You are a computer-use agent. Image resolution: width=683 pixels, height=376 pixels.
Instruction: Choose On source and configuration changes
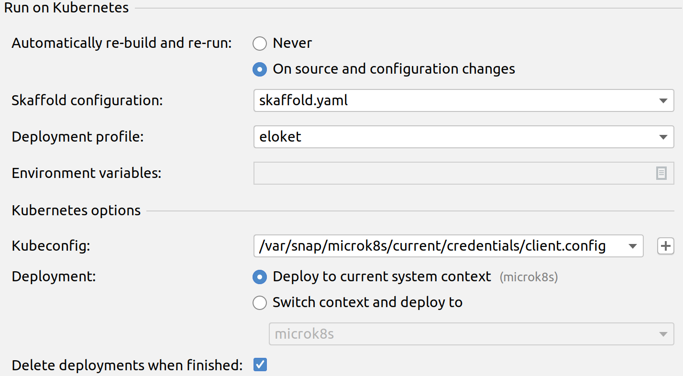[260, 69]
